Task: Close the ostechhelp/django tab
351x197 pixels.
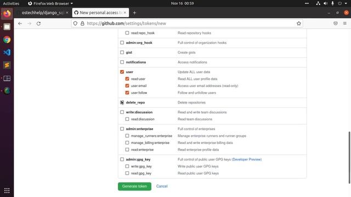Action: click(67, 13)
